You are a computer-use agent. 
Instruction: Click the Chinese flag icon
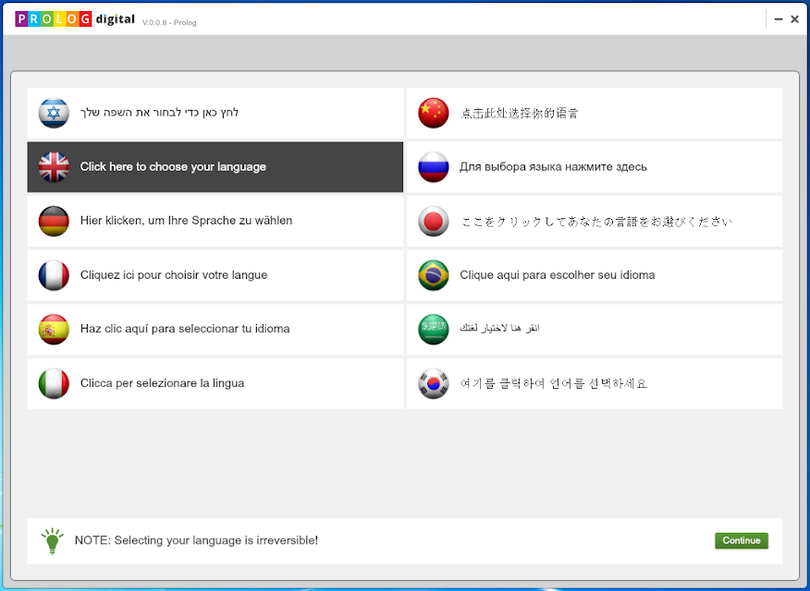click(434, 113)
